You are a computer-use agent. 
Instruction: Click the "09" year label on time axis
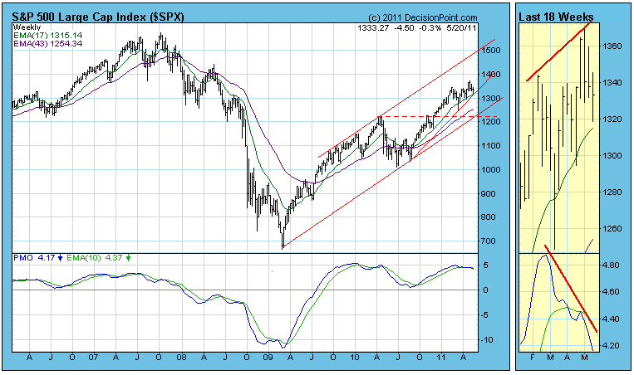268,358
